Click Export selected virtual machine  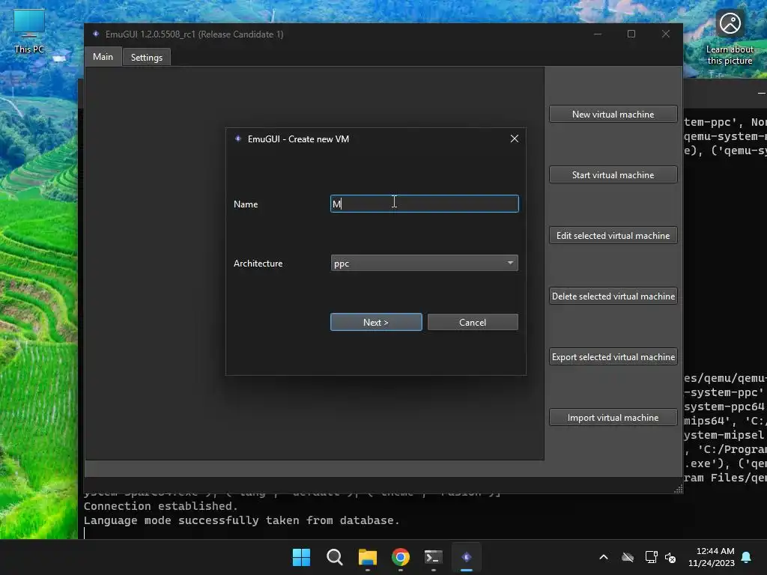tap(613, 357)
